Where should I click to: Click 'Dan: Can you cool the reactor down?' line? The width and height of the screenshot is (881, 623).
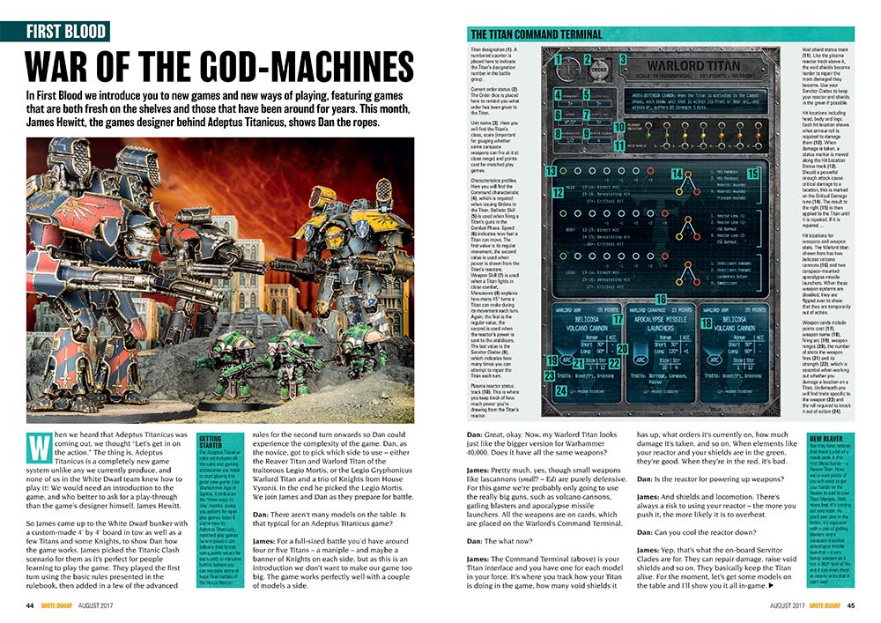point(696,532)
